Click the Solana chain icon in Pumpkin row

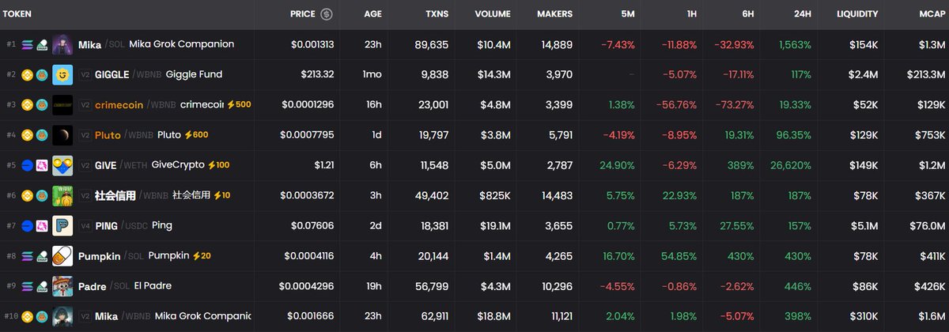click(27, 256)
